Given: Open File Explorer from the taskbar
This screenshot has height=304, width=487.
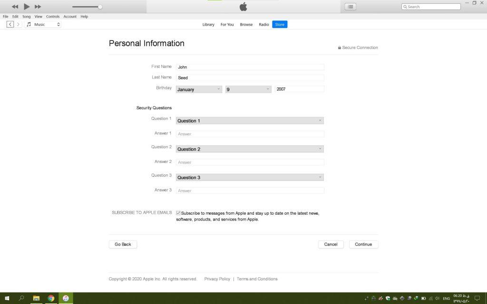Looking at the screenshot, I should tap(36, 298).
